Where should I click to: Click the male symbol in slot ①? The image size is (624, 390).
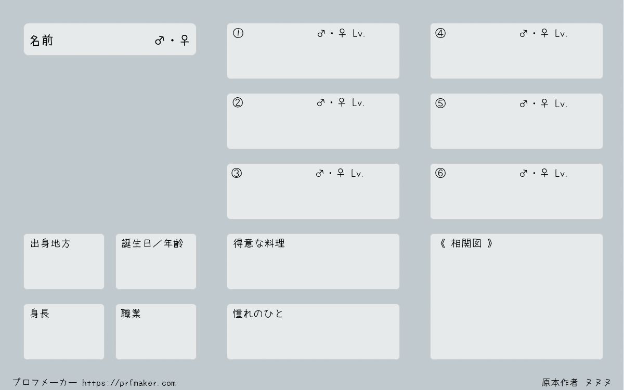click(x=321, y=34)
